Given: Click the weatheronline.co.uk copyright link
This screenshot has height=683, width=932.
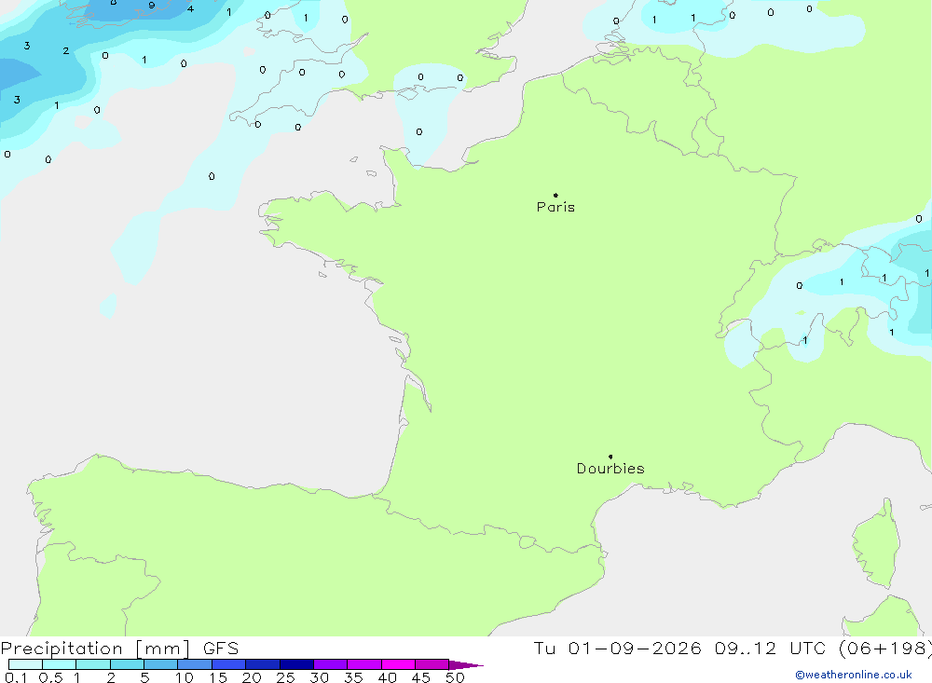Looking at the screenshot, I should pyautogui.click(x=853, y=675).
